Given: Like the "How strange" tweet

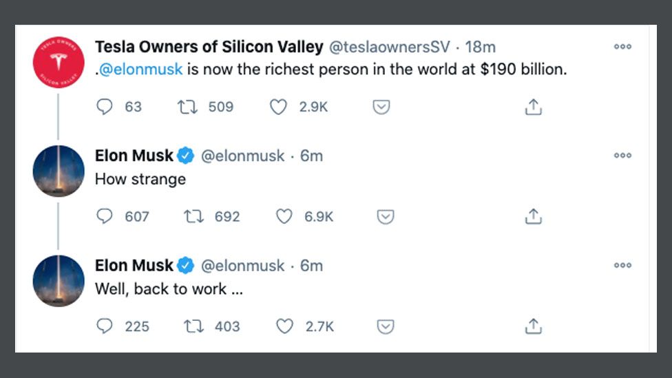Looking at the screenshot, I should (284, 216).
